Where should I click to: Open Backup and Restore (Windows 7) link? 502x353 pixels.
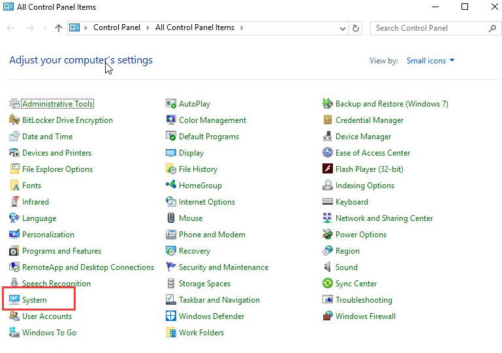coord(392,104)
